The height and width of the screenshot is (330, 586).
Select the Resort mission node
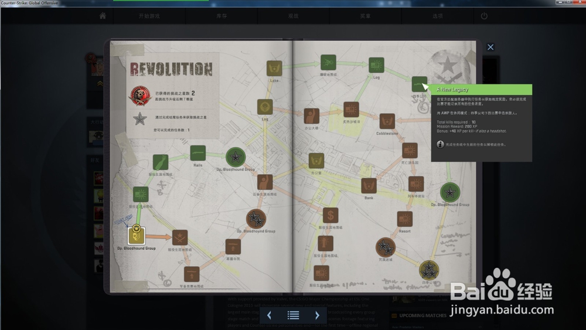(405, 219)
